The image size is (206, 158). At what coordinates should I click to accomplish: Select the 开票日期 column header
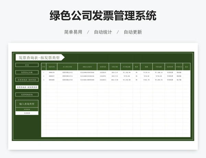pos(115,67)
